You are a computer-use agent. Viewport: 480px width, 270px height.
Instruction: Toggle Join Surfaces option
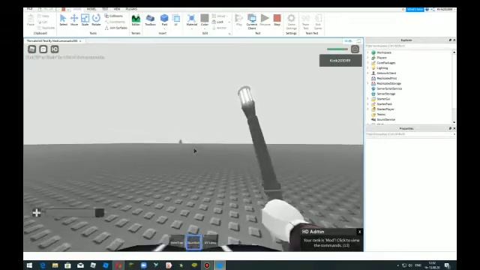(x=116, y=28)
